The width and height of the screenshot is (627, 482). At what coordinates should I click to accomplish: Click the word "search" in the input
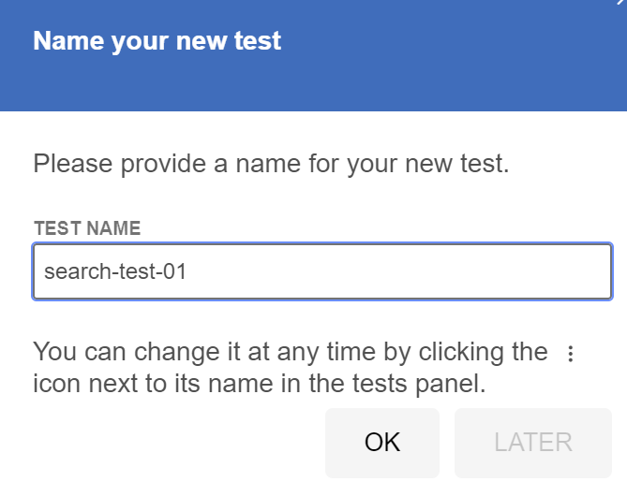click(x=78, y=271)
